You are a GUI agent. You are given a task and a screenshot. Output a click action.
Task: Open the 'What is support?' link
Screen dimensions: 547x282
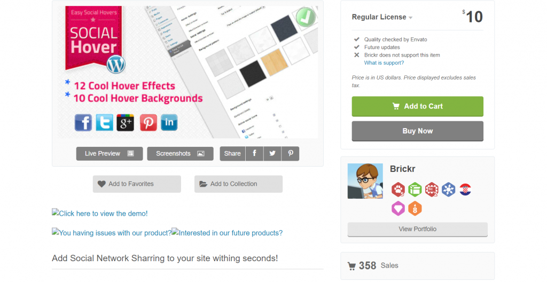pos(384,63)
